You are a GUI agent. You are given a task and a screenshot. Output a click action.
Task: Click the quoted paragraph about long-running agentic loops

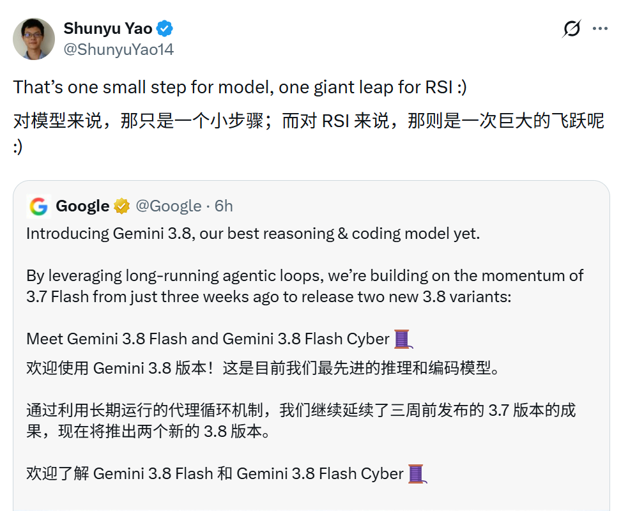coord(305,286)
